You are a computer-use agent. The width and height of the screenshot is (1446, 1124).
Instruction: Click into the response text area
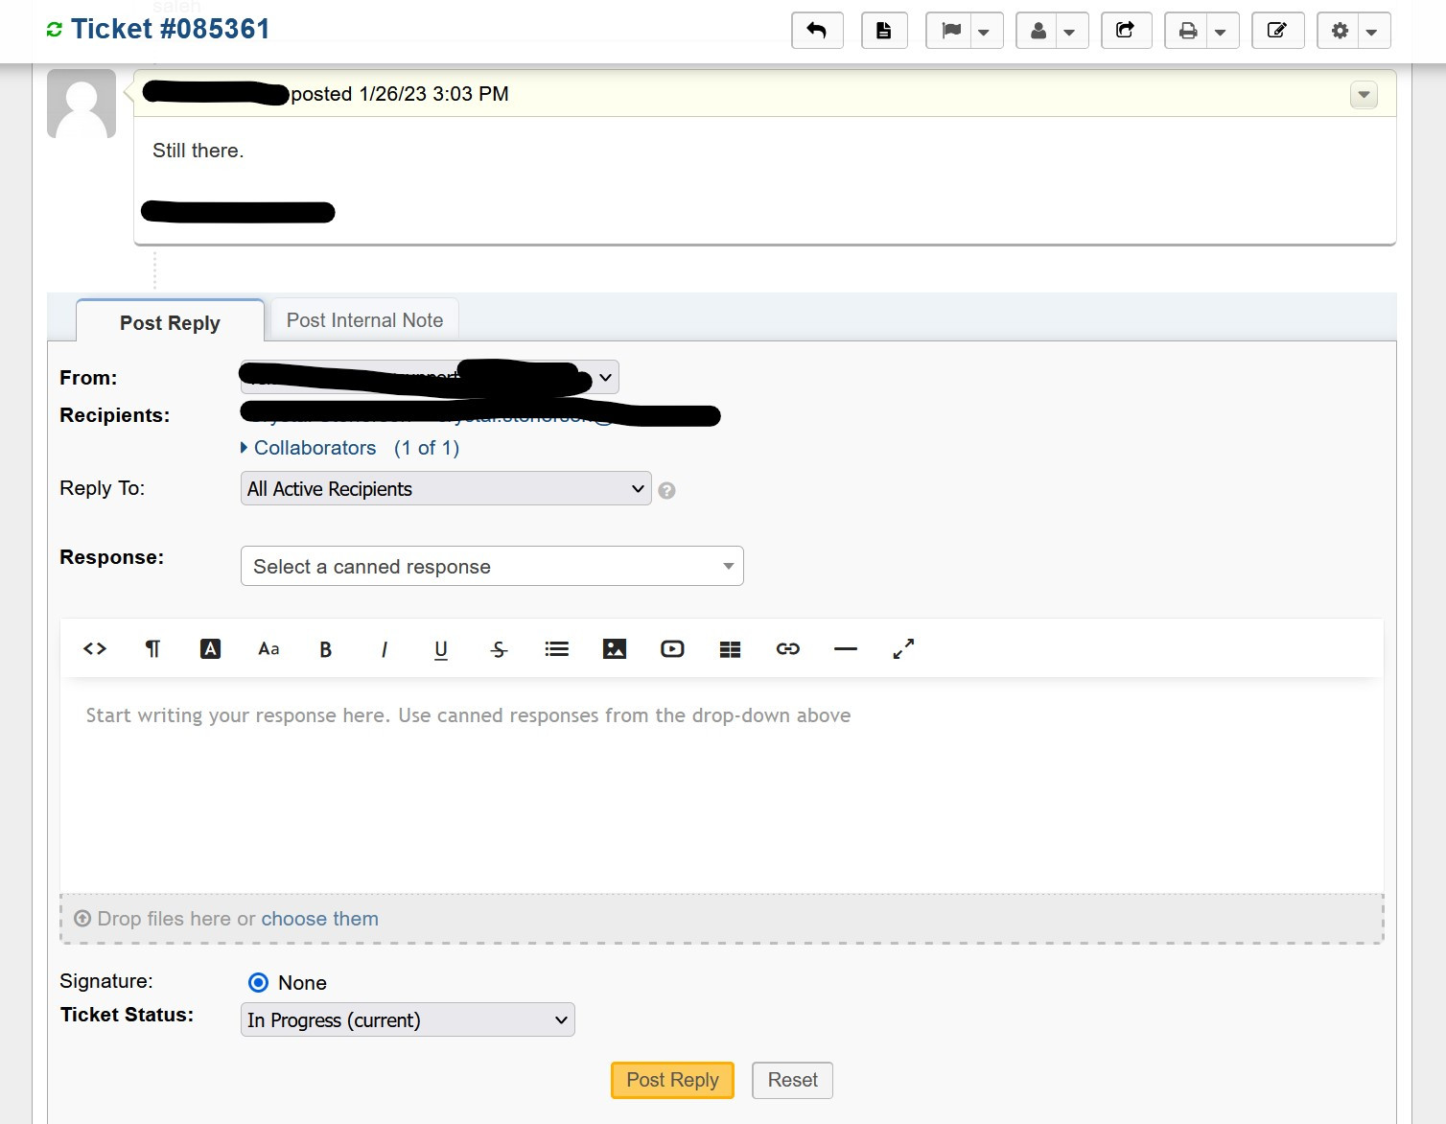721,786
